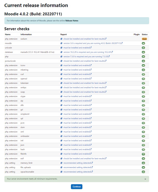Click the OK badge in the opcache.enable row
158x192 pixels.
(143, 172)
